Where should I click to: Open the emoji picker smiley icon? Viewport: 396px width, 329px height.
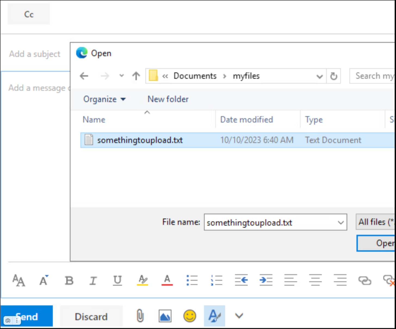190,316
